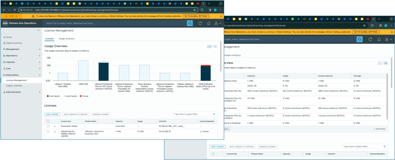395x160 pixels.
Task: Open Legacy Licenses in the sidebar
Action: click(14, 85)
